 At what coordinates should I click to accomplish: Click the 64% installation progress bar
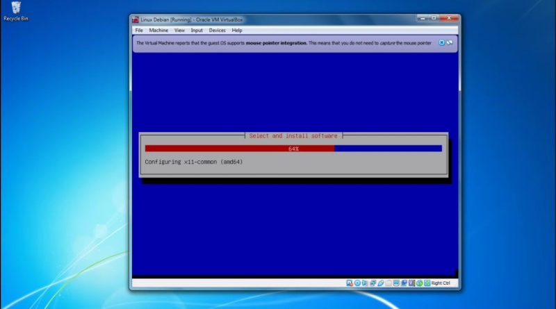[293, 149]
